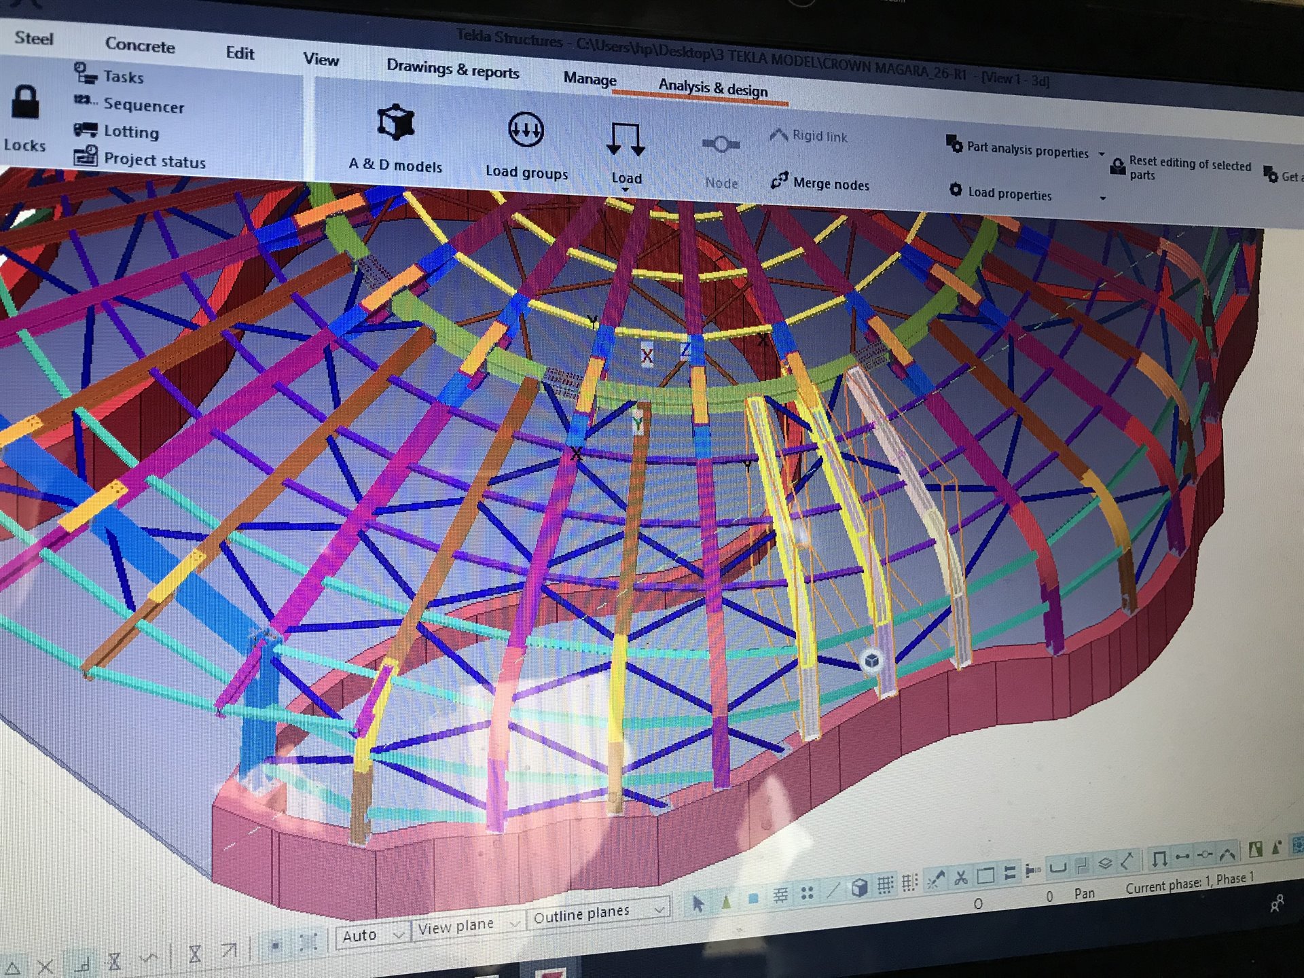Viewport: 1304px width, 978px height.
Task: Open the Concrete ribbon tab
Action: (140, 46)
